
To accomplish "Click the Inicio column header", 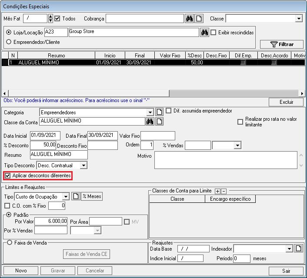I will [110, 56].
